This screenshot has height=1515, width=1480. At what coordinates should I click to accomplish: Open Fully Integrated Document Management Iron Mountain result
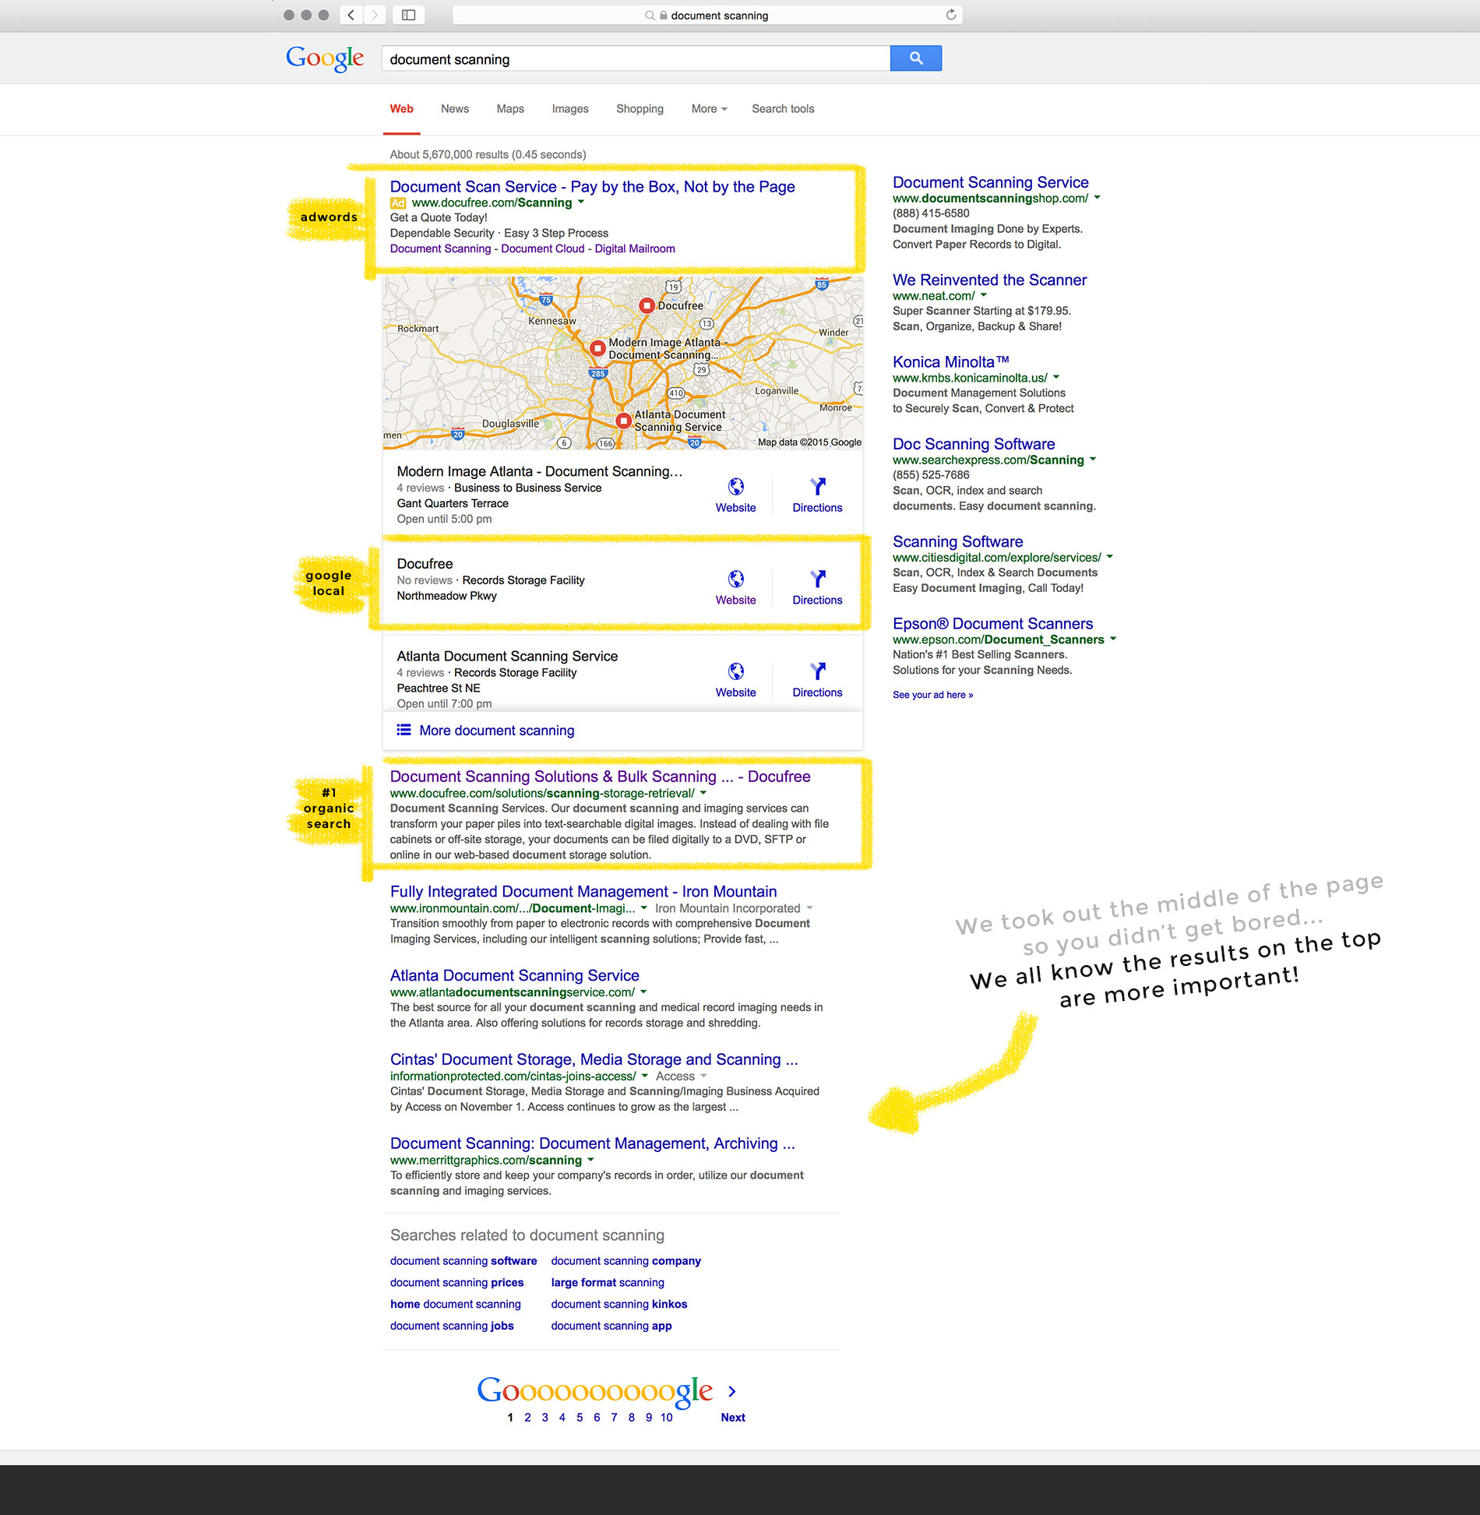pyautogui.click(x=583, y=892)
